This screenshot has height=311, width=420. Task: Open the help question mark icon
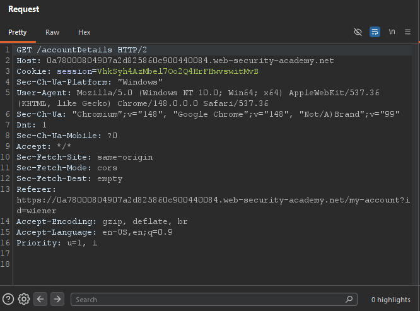[8, 299]
